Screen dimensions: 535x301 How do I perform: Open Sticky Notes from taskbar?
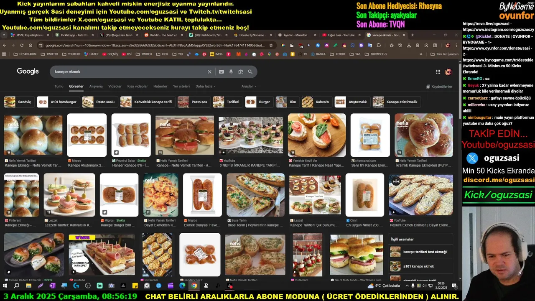point(135,286)
